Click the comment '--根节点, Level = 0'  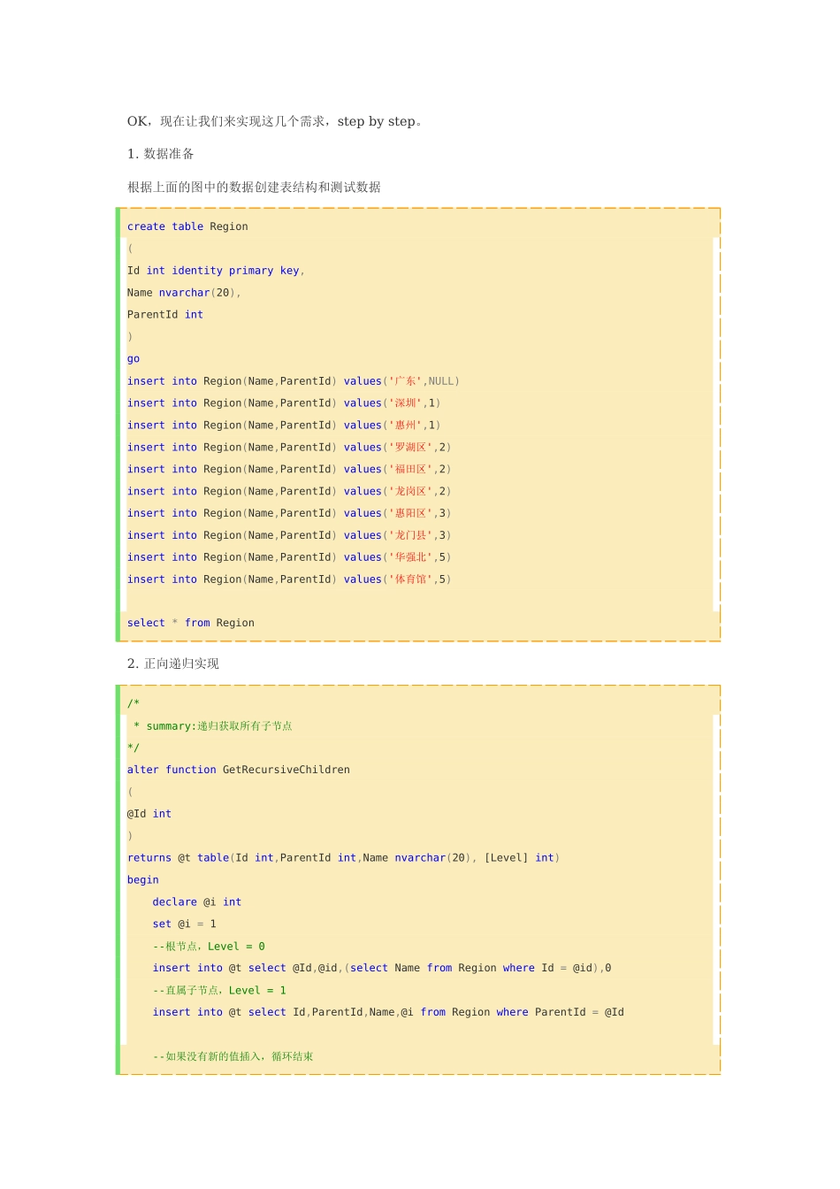(209, 947)
